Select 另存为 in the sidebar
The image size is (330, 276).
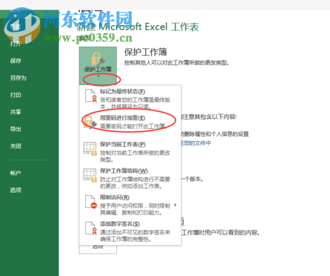18,78
